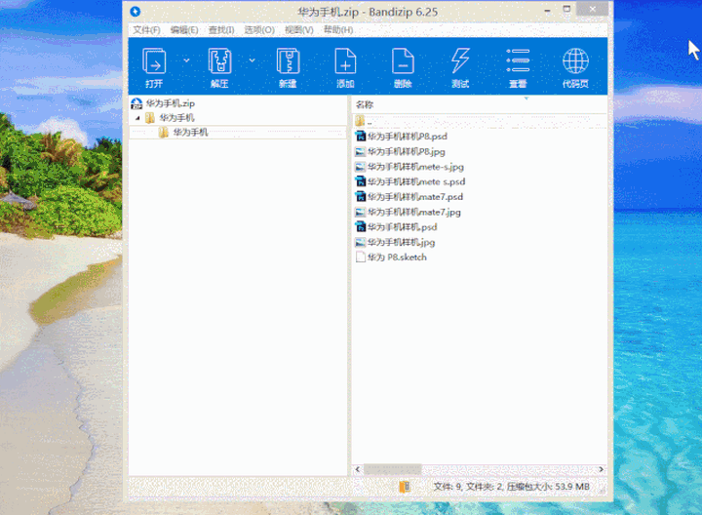
Task: Select the file 华为 P8.sketch
Action: click(x=397, y=257)
